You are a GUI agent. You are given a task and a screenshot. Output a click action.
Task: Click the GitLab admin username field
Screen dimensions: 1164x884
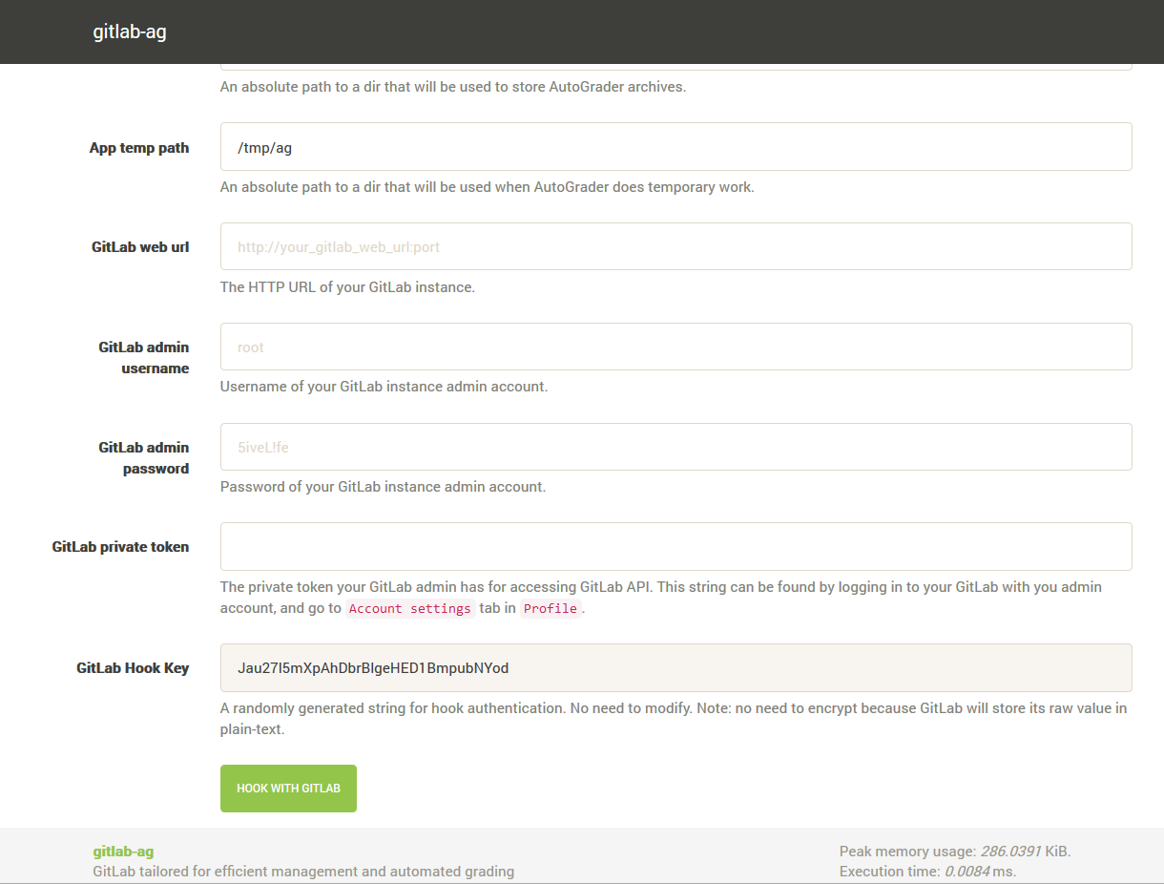(x=676, y=347)
